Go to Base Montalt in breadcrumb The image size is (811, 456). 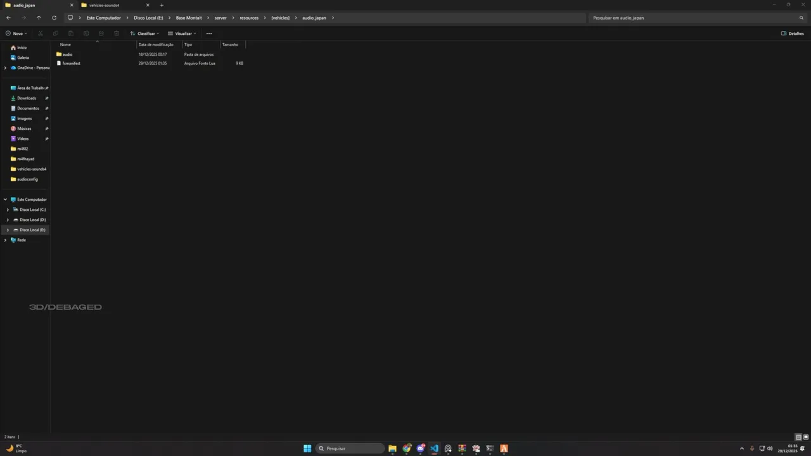(x=189, y=18)
